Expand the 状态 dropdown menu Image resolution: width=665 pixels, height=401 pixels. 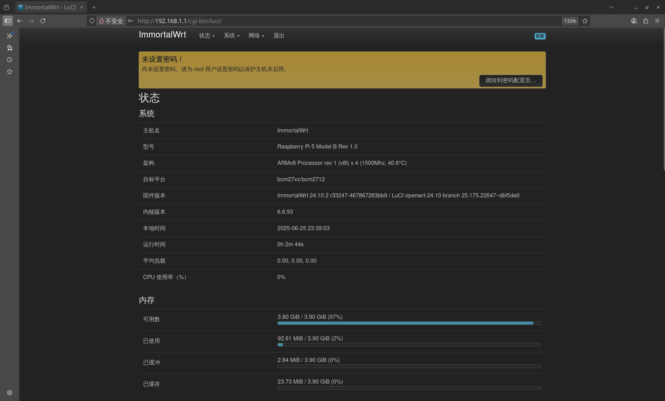(207, 36)
